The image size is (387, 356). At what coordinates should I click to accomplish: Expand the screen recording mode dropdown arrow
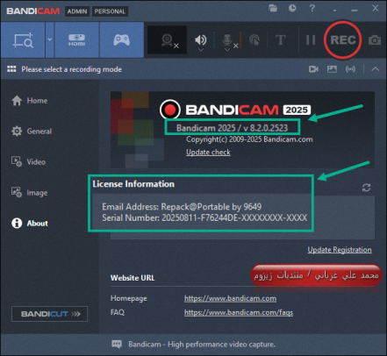[x=50, y=39]
